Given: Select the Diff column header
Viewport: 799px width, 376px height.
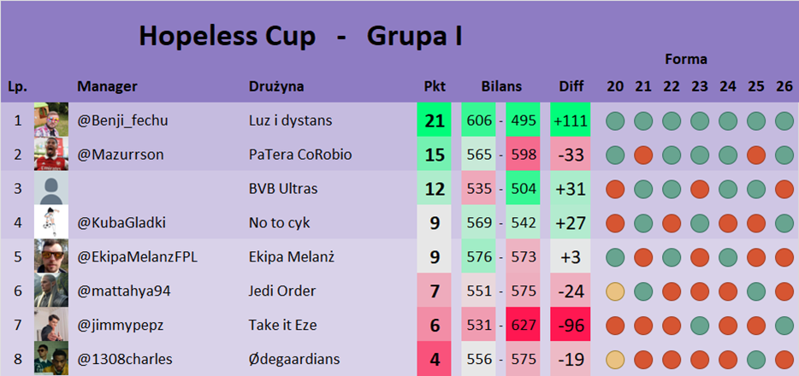Looking at the screenshot, I should tap(571, 86).
